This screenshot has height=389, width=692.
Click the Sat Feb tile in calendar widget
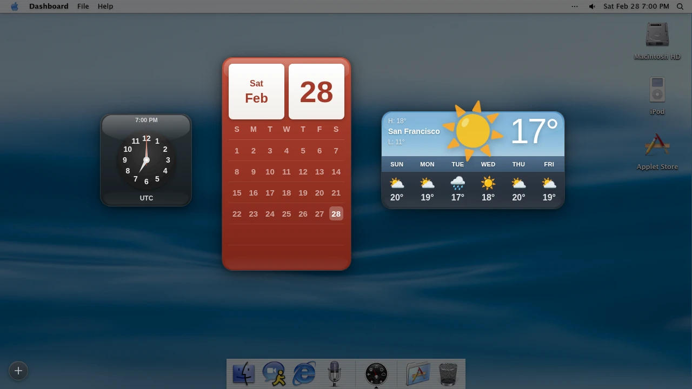[x=256, y=91]
